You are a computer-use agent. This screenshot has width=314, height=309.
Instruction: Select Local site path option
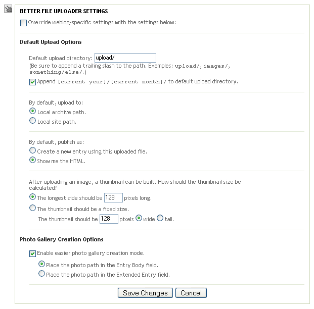tap(32, 121)
